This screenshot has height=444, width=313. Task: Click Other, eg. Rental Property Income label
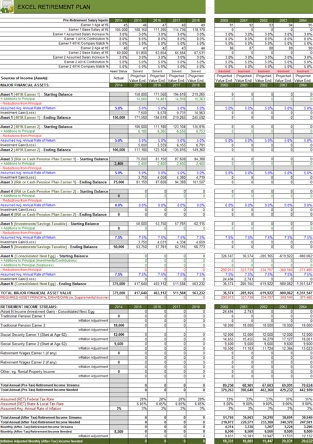coord(28,371)
